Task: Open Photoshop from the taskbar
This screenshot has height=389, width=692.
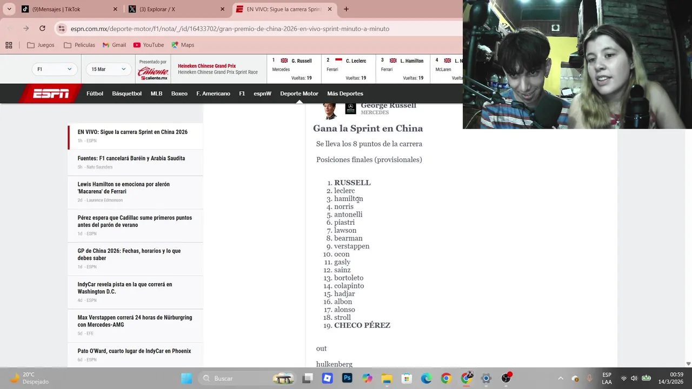Action: (347, 378)
